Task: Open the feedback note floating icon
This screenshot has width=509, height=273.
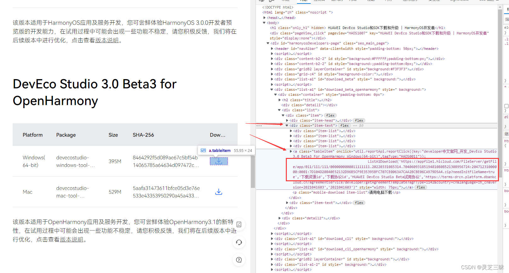Action: pos(239,224)
